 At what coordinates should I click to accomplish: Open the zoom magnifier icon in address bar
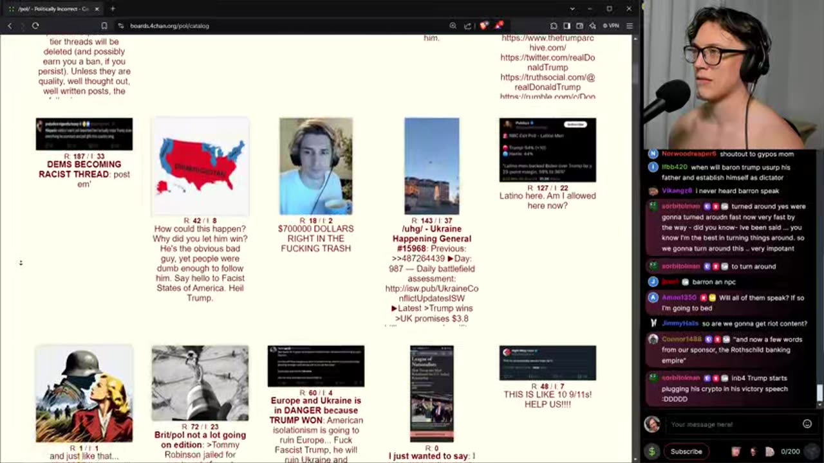[453, 26]
